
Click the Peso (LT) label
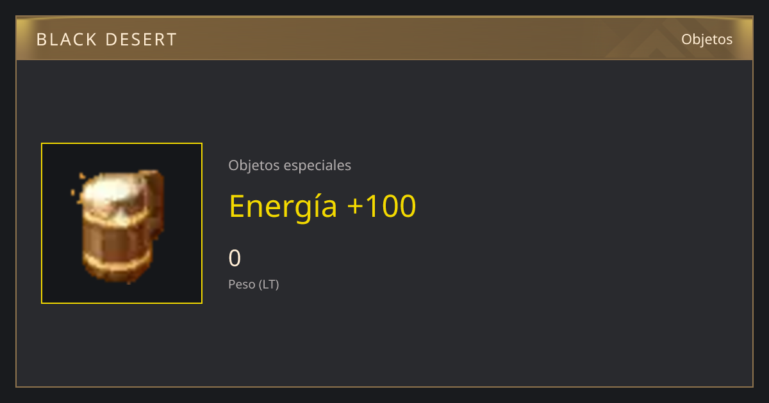(254, 284)
